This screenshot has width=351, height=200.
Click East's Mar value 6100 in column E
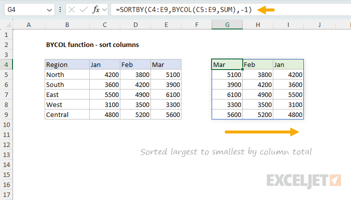click(166, 94)
